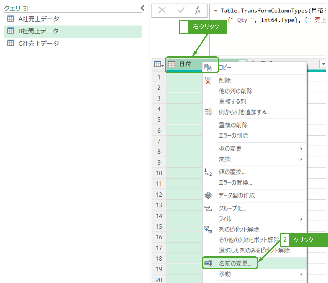Click 列のピボット解除 menu entry
328x283 pixels.
coord(239,229)
